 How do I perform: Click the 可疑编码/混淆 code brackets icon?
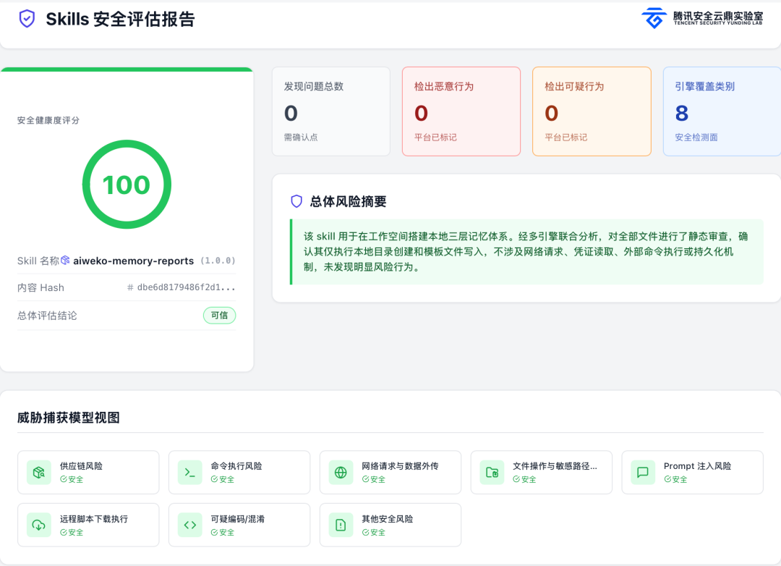click(x=189, y=525)
